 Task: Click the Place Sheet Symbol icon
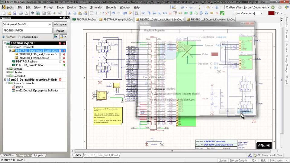tap(185, 13)
